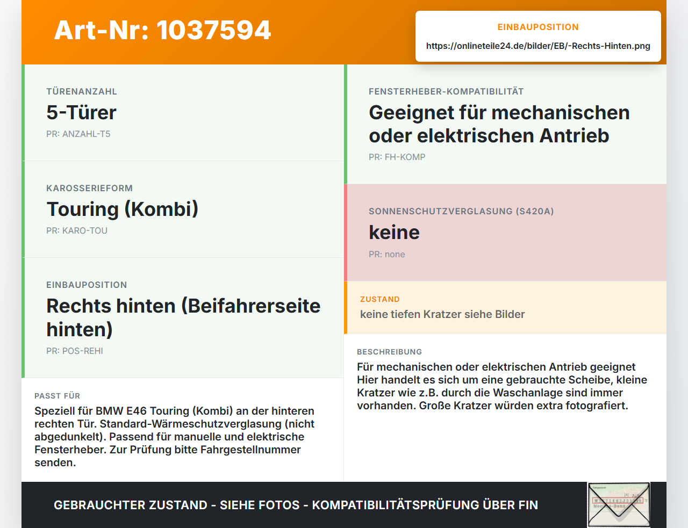Select the PR: ANZAHL-T5 code
This screenshot has height=528, width=688.
pyautogui.click(x=78, y=134)
